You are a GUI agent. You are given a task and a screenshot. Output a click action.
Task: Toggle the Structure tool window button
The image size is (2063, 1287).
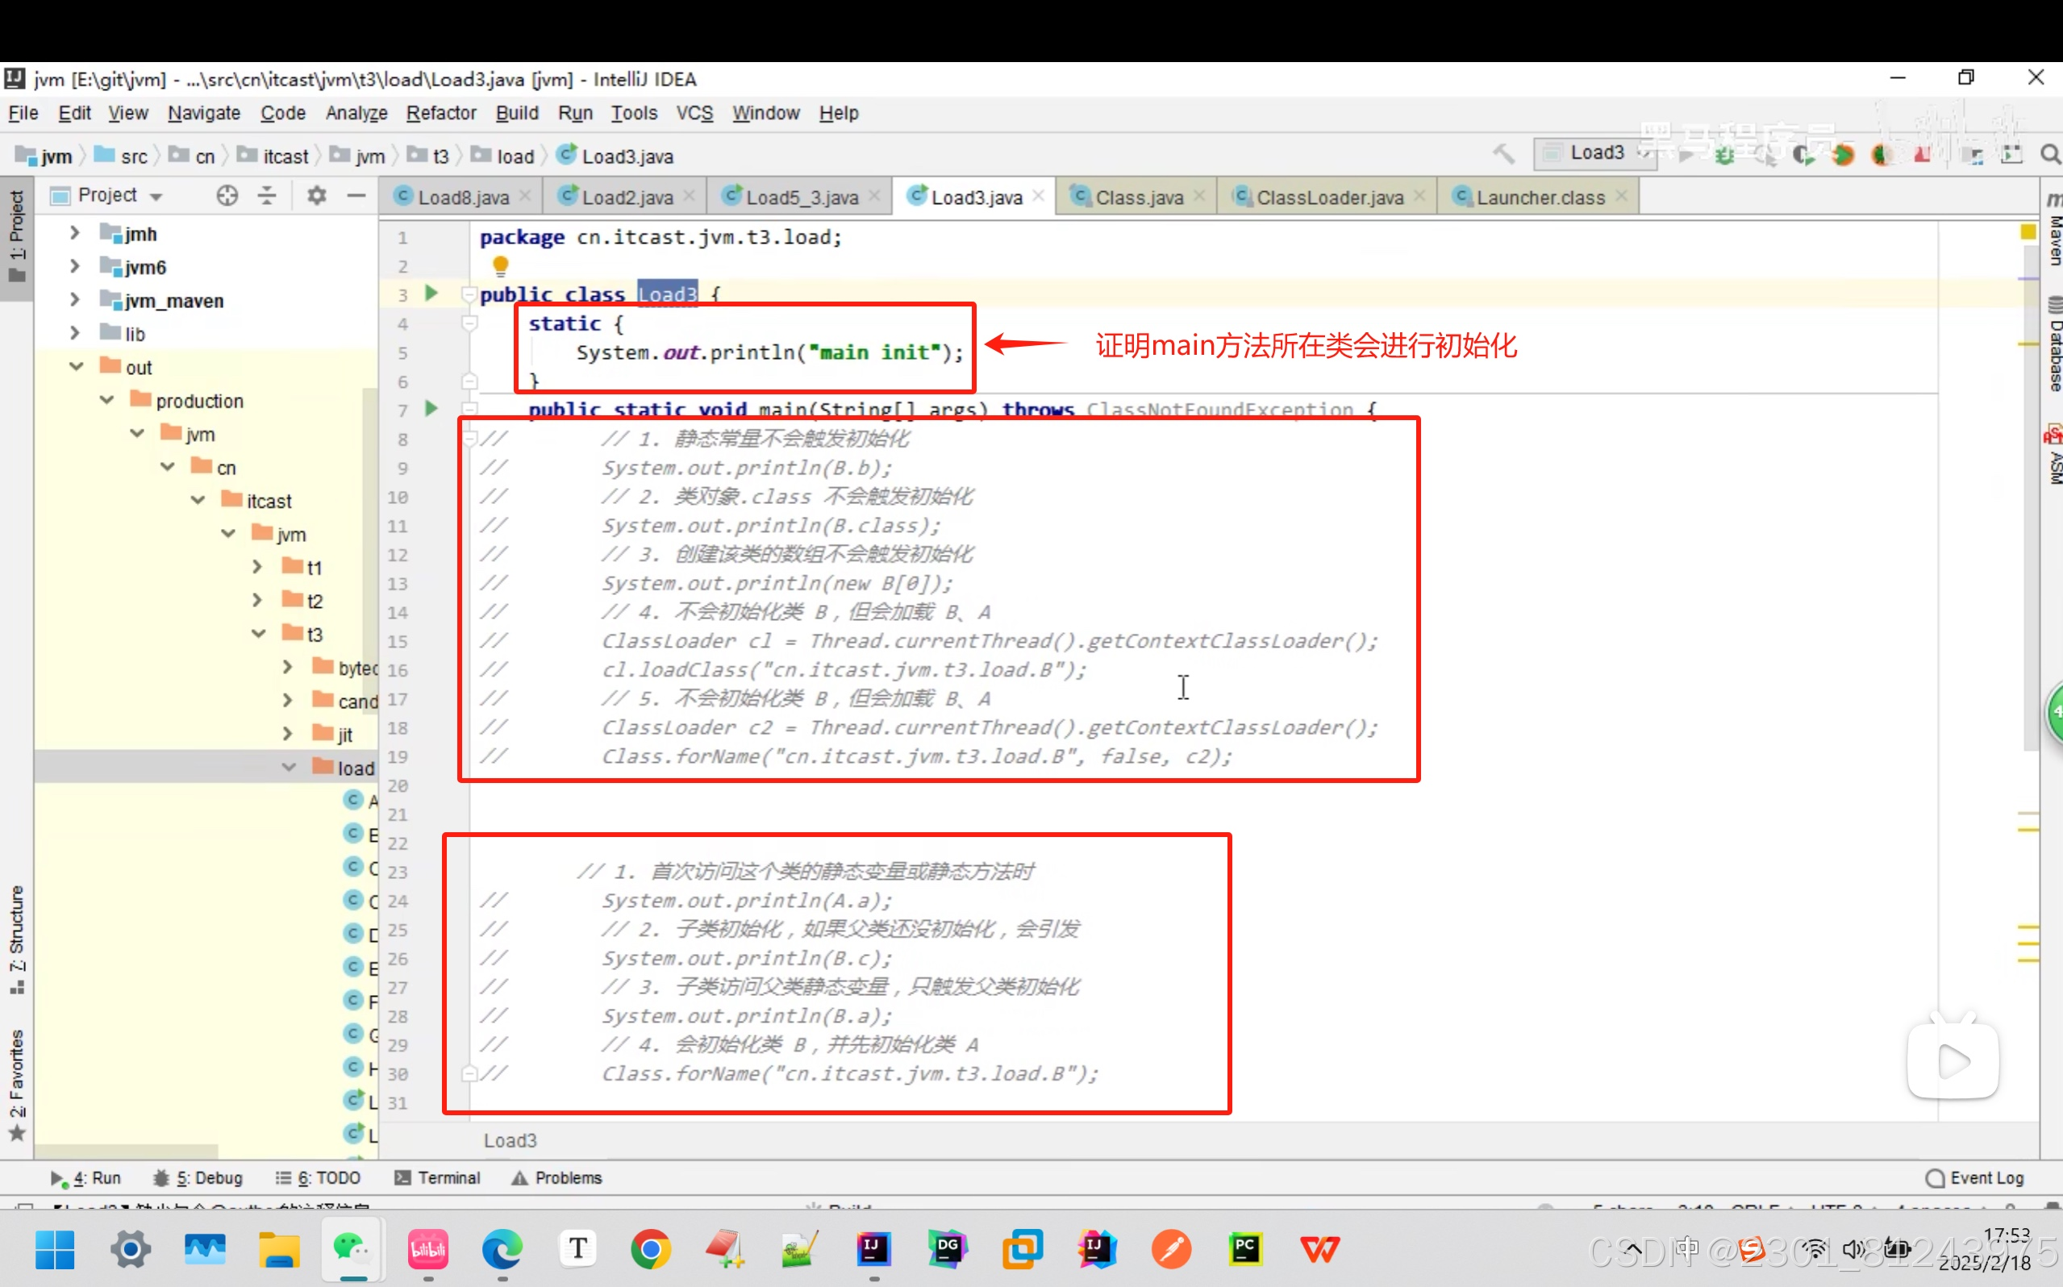click(x=16, y=939)
